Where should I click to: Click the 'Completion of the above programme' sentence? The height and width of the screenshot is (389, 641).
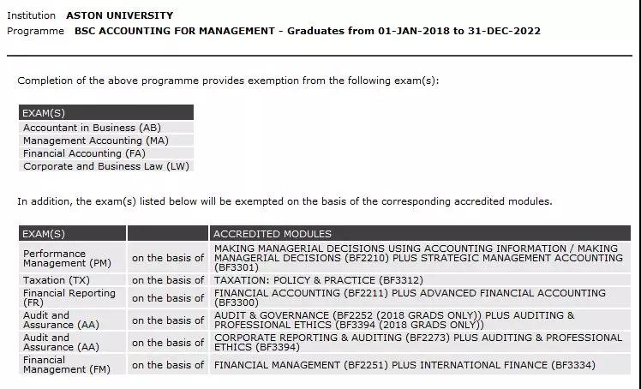228,81
